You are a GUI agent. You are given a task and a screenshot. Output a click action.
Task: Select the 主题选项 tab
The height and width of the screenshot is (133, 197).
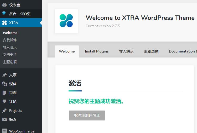click(x=151, y=51)
